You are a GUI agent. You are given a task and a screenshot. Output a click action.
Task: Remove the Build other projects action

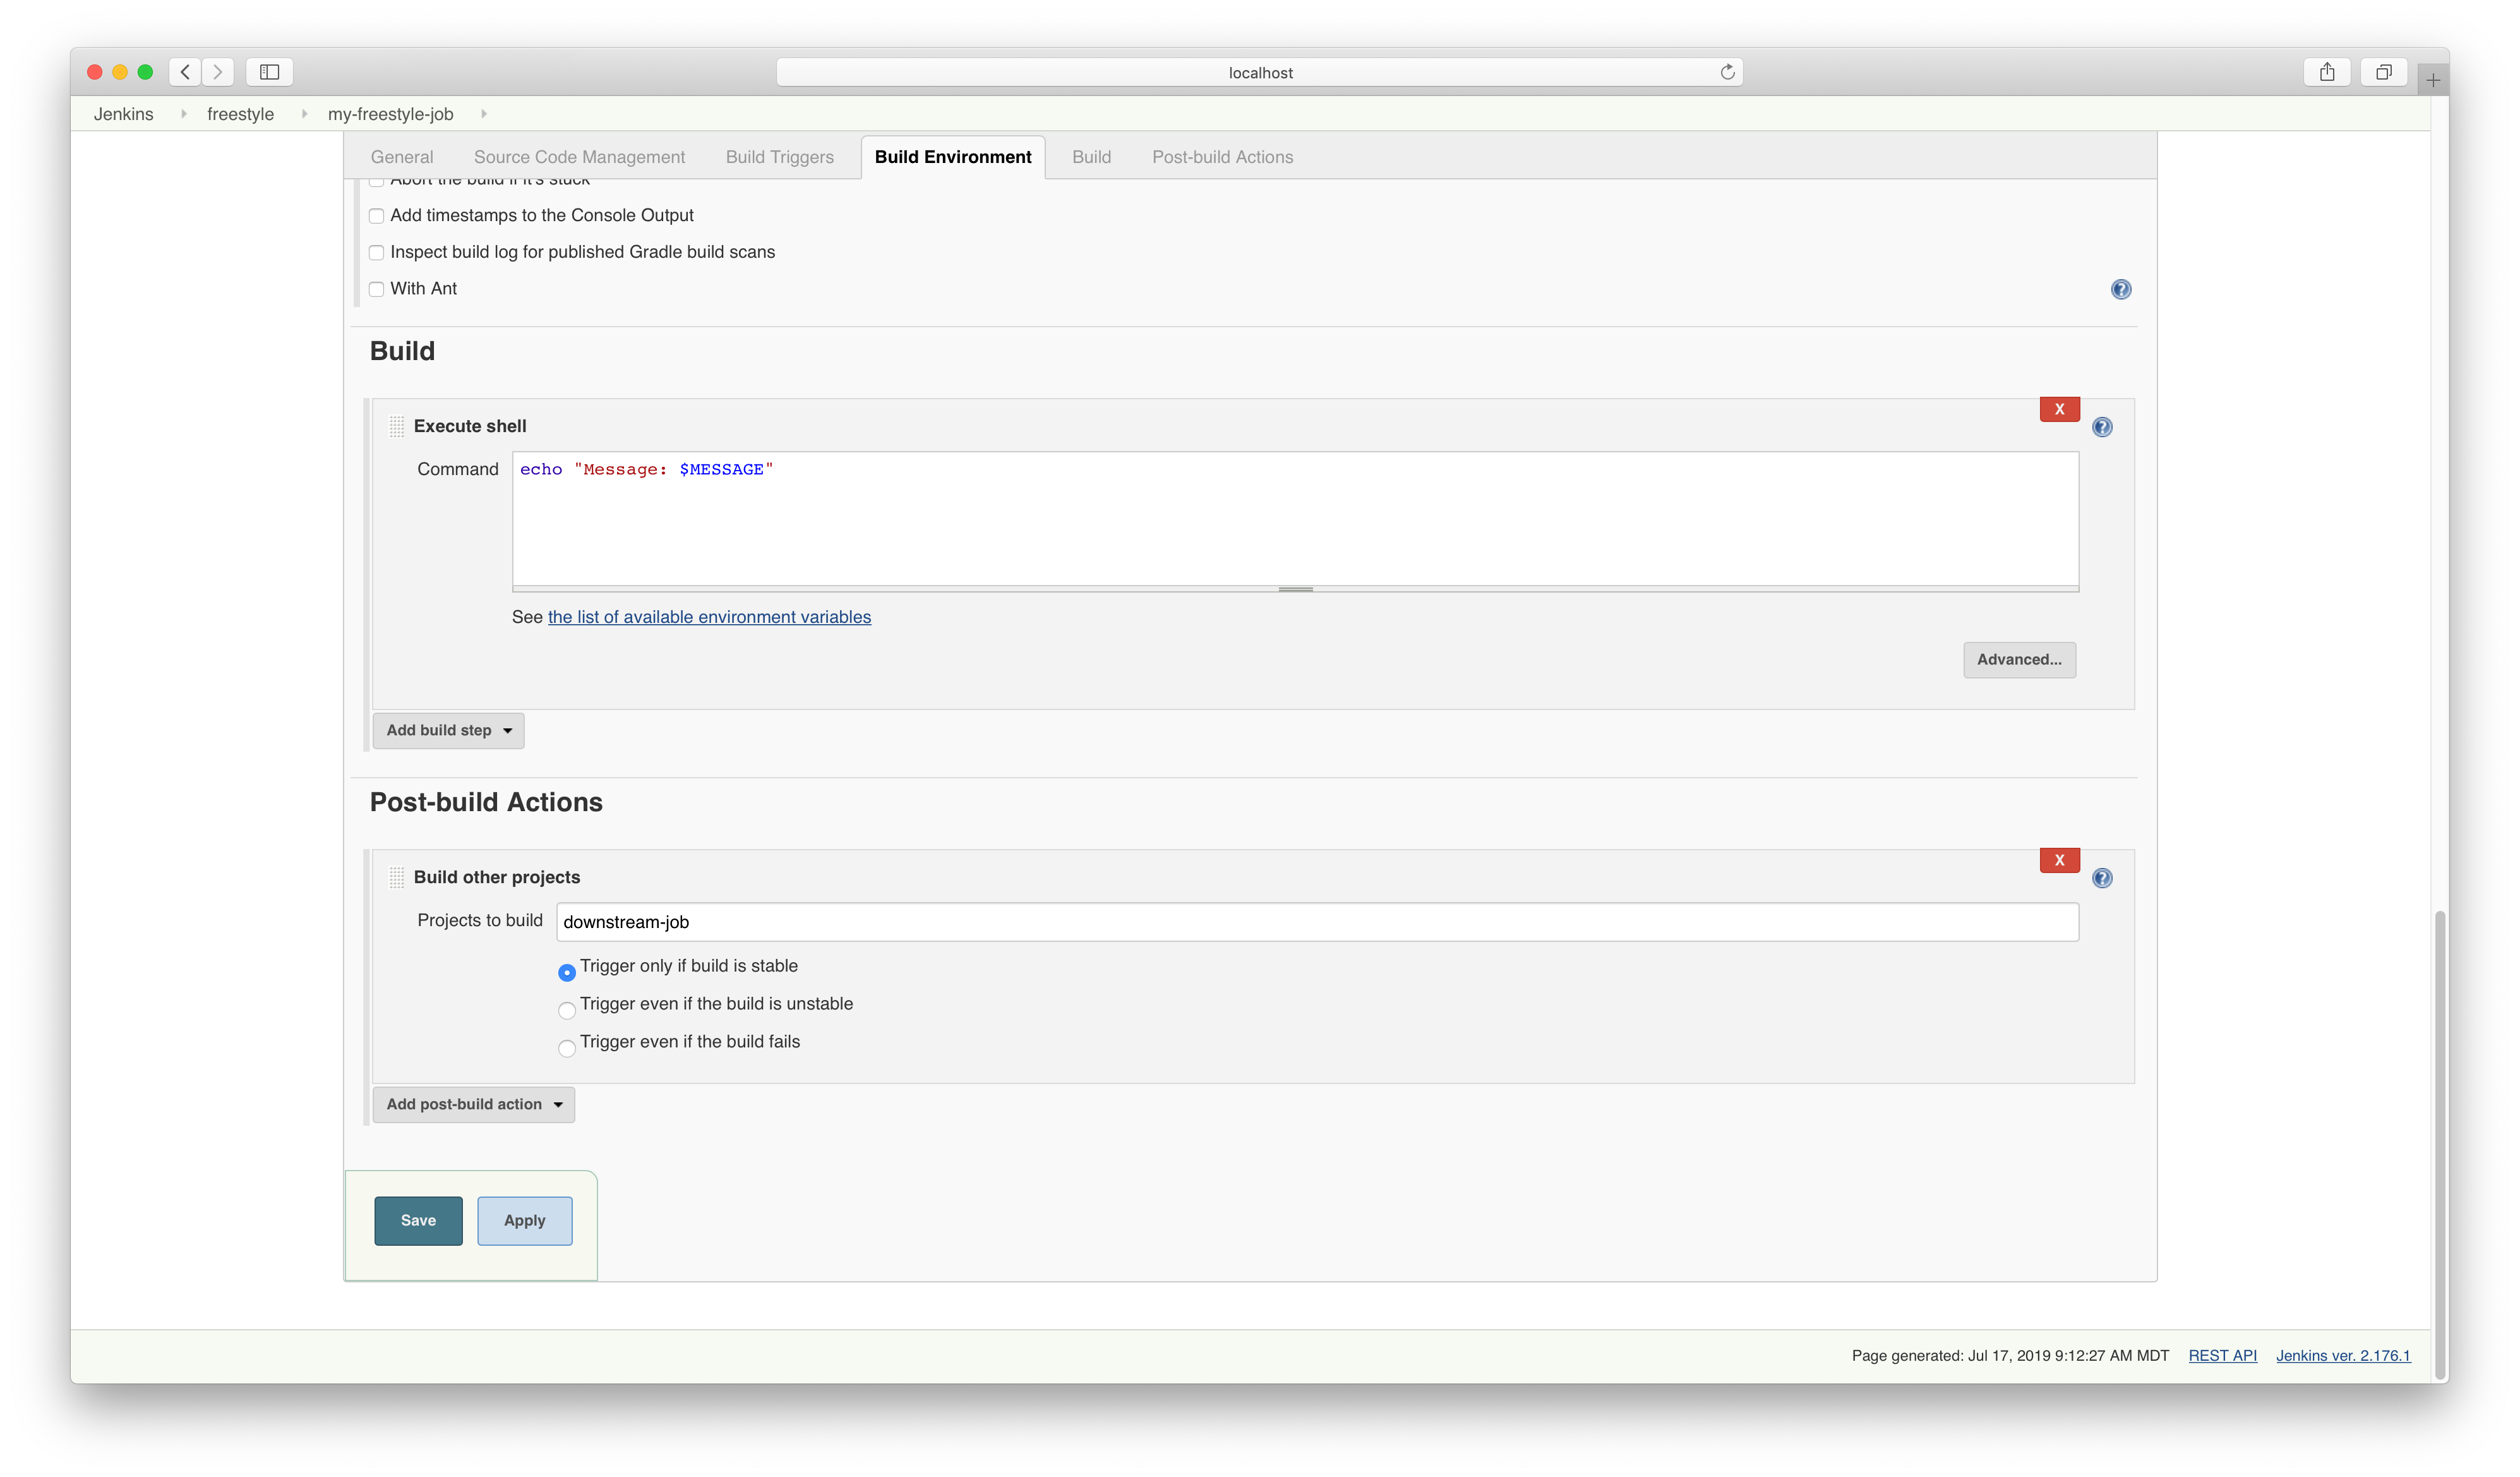2059,860
